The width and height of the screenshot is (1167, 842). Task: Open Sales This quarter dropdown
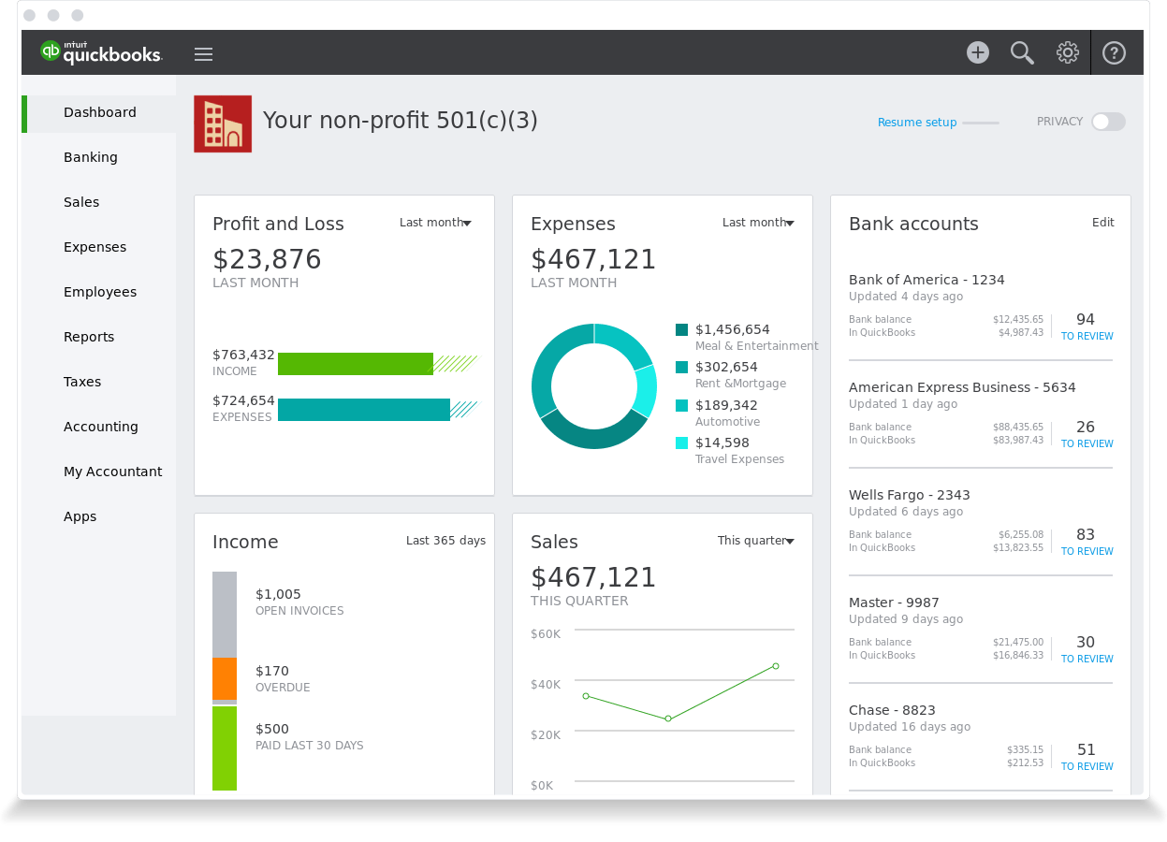[x=755, y=541]
